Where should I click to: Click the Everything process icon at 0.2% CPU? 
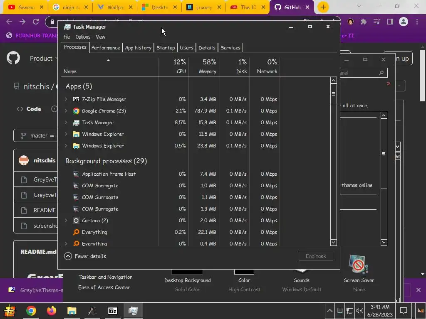pyautogui.click(x=77, y=232)
